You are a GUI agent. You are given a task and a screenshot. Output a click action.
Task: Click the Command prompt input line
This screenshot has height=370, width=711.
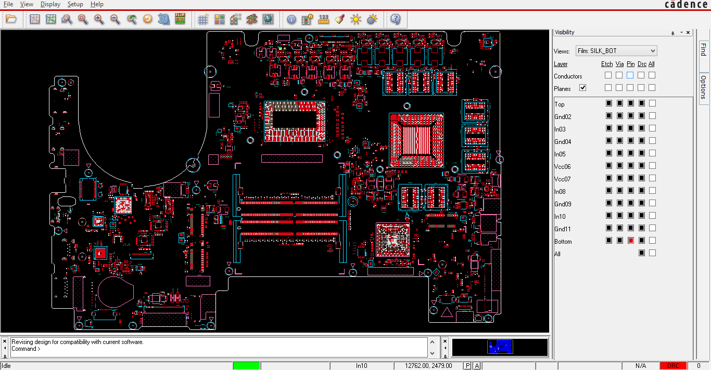219,349
